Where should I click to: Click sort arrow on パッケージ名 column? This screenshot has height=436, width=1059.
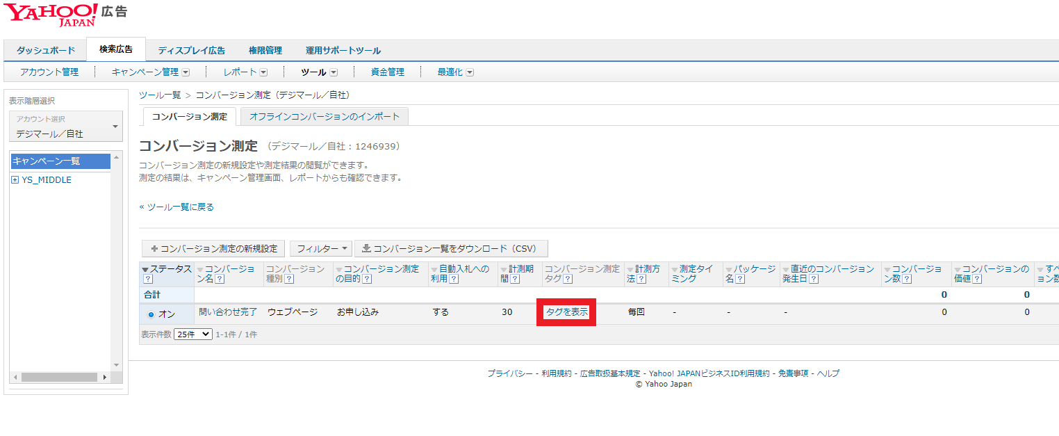[x=729, y=270]
